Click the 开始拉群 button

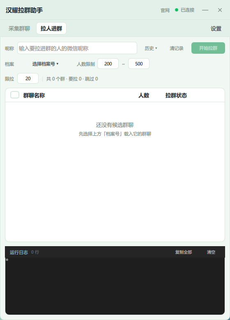pos(208,48)
